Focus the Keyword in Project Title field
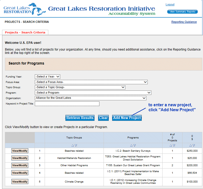Viewport: 203px width, 189px height. (x=67, y=104)
